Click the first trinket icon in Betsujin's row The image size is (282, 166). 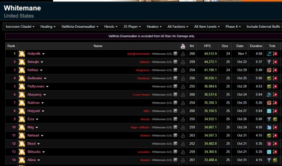point(269,62)
